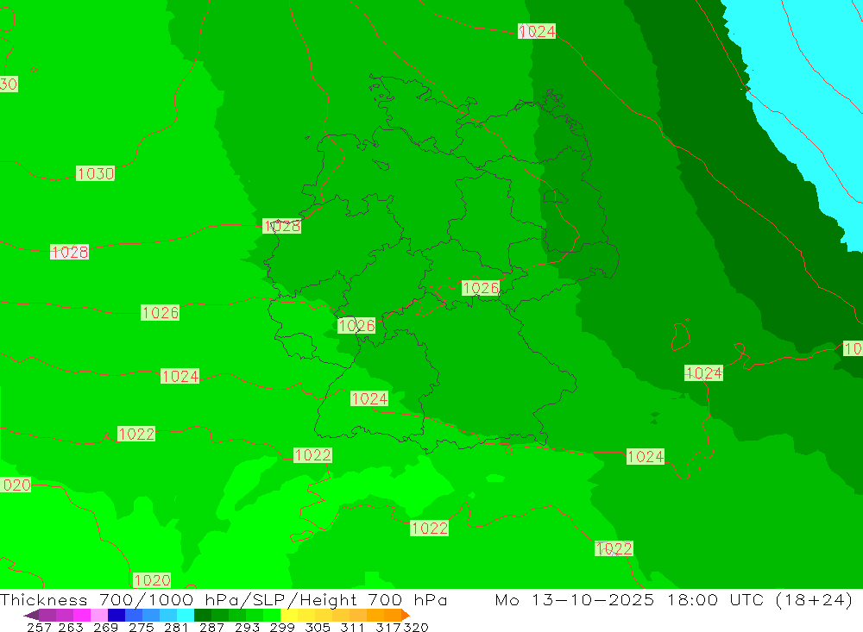Click the darkest green legend swatch
Viewport: 863px width, 632px height.
[x=203, y=615]
